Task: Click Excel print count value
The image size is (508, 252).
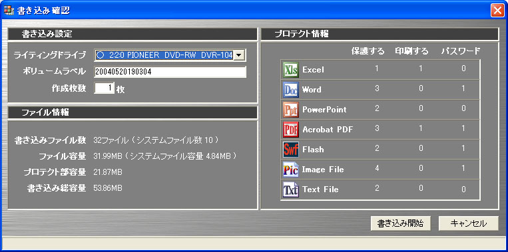Action: [421, 68]
